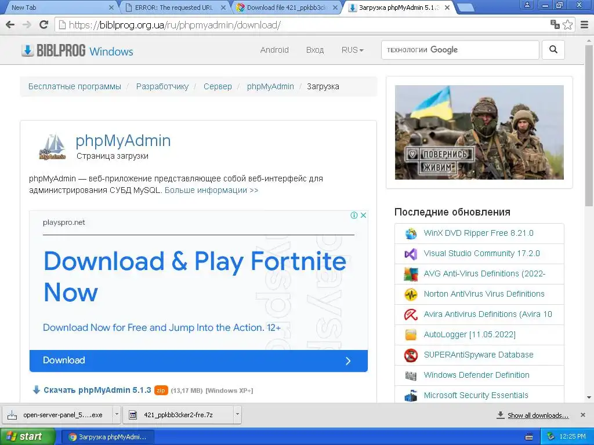This screenshot has width=594, height=445.
Task: Click the blue Download ad button
Action: [x=198, y=360]
